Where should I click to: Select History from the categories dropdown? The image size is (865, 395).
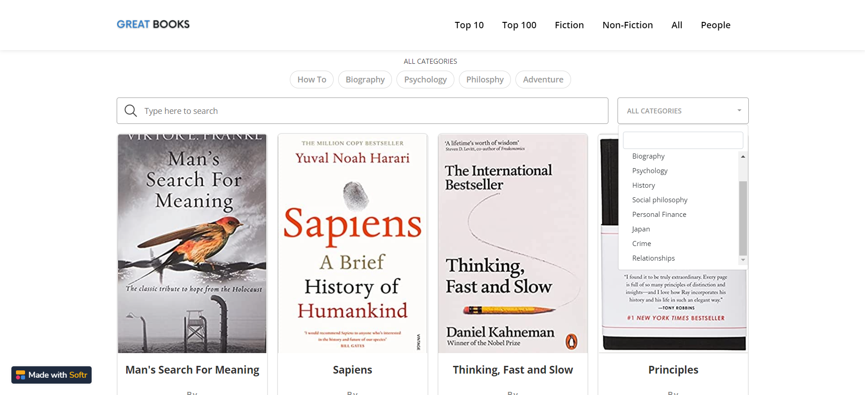(x=644, y=185)
